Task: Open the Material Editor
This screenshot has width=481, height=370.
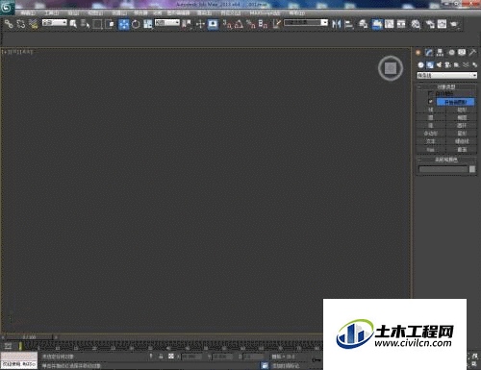Action: pos(416,24)
